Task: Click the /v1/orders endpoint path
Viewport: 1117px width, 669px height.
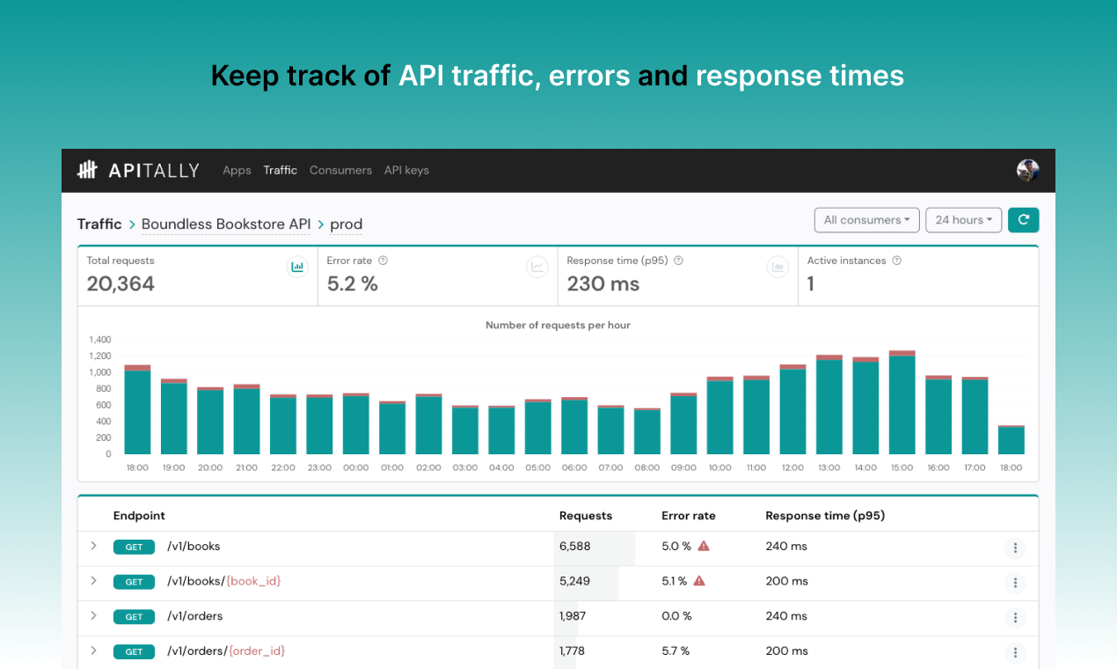Action: [x=195, y=615]
